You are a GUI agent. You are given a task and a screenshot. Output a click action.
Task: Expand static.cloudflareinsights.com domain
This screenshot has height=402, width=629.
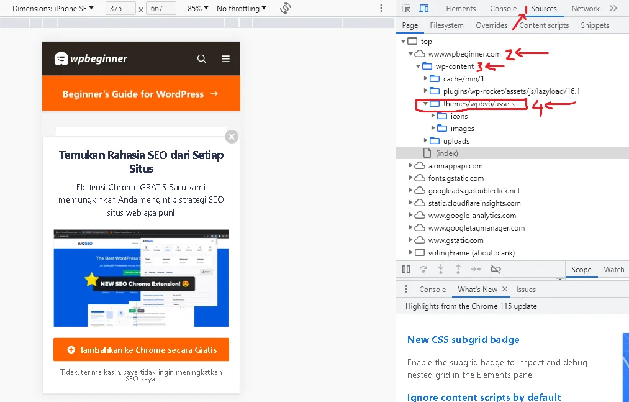(x=410, y=203)
